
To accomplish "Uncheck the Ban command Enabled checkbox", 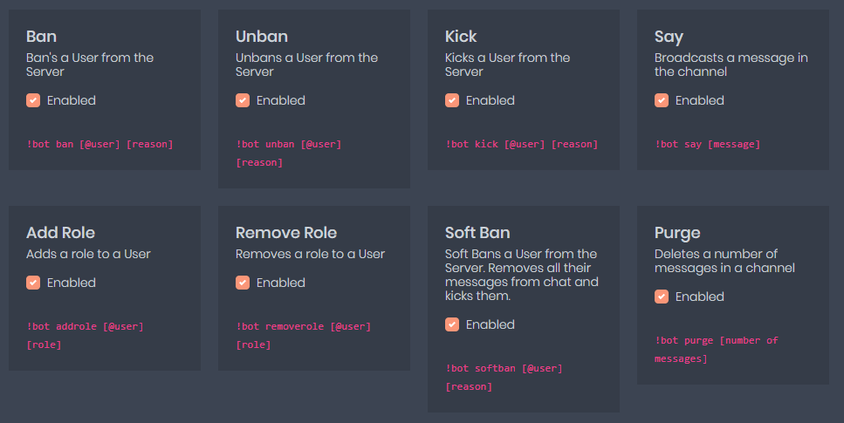I will tap(33, 100).
